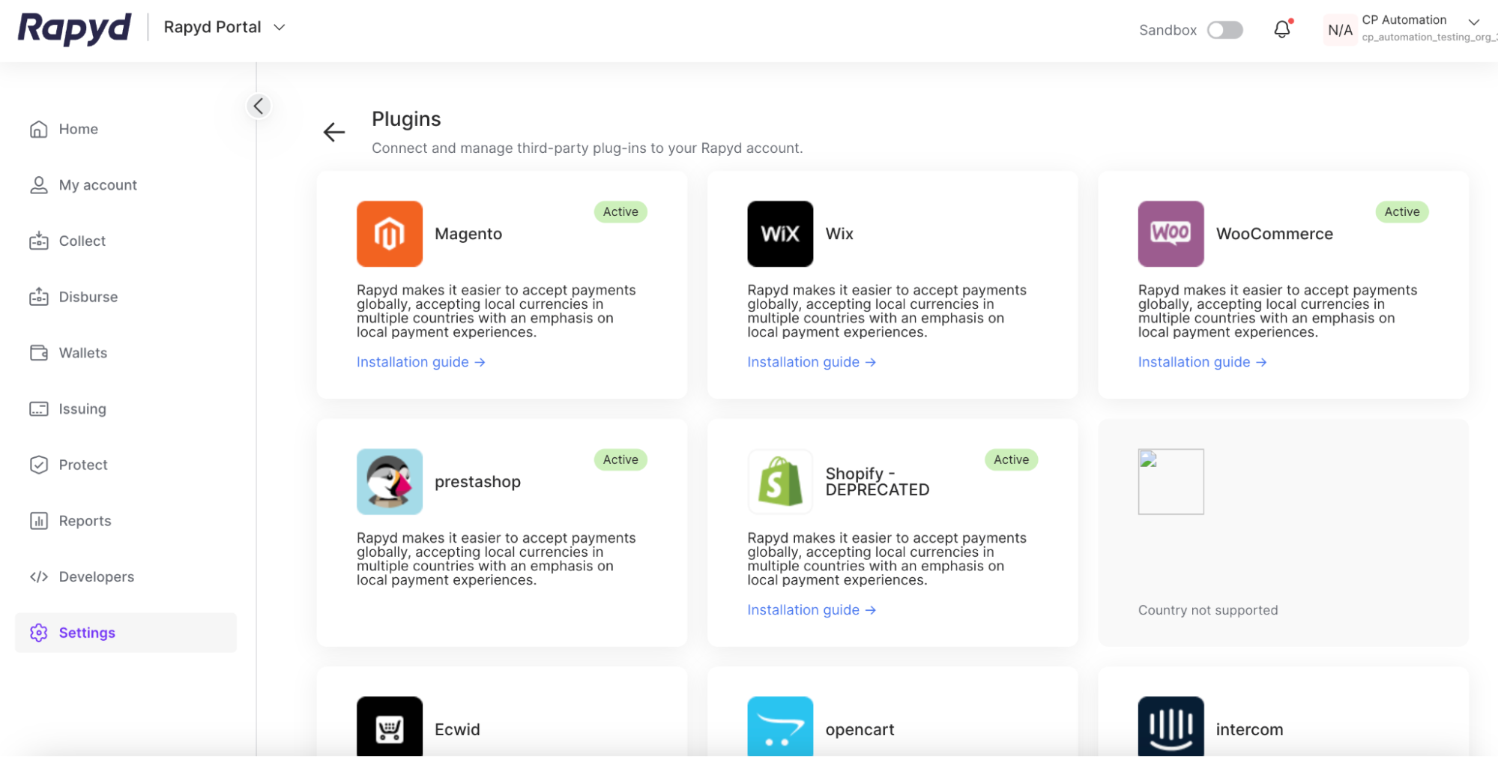The image size is (1498, 757).
Task: Click the WooCommerce plugin logo
Action: (1170, 234)
